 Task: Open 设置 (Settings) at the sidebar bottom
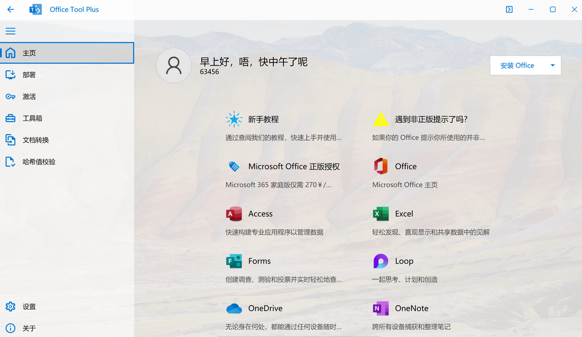pyautogui.click(x=30, y=306)
